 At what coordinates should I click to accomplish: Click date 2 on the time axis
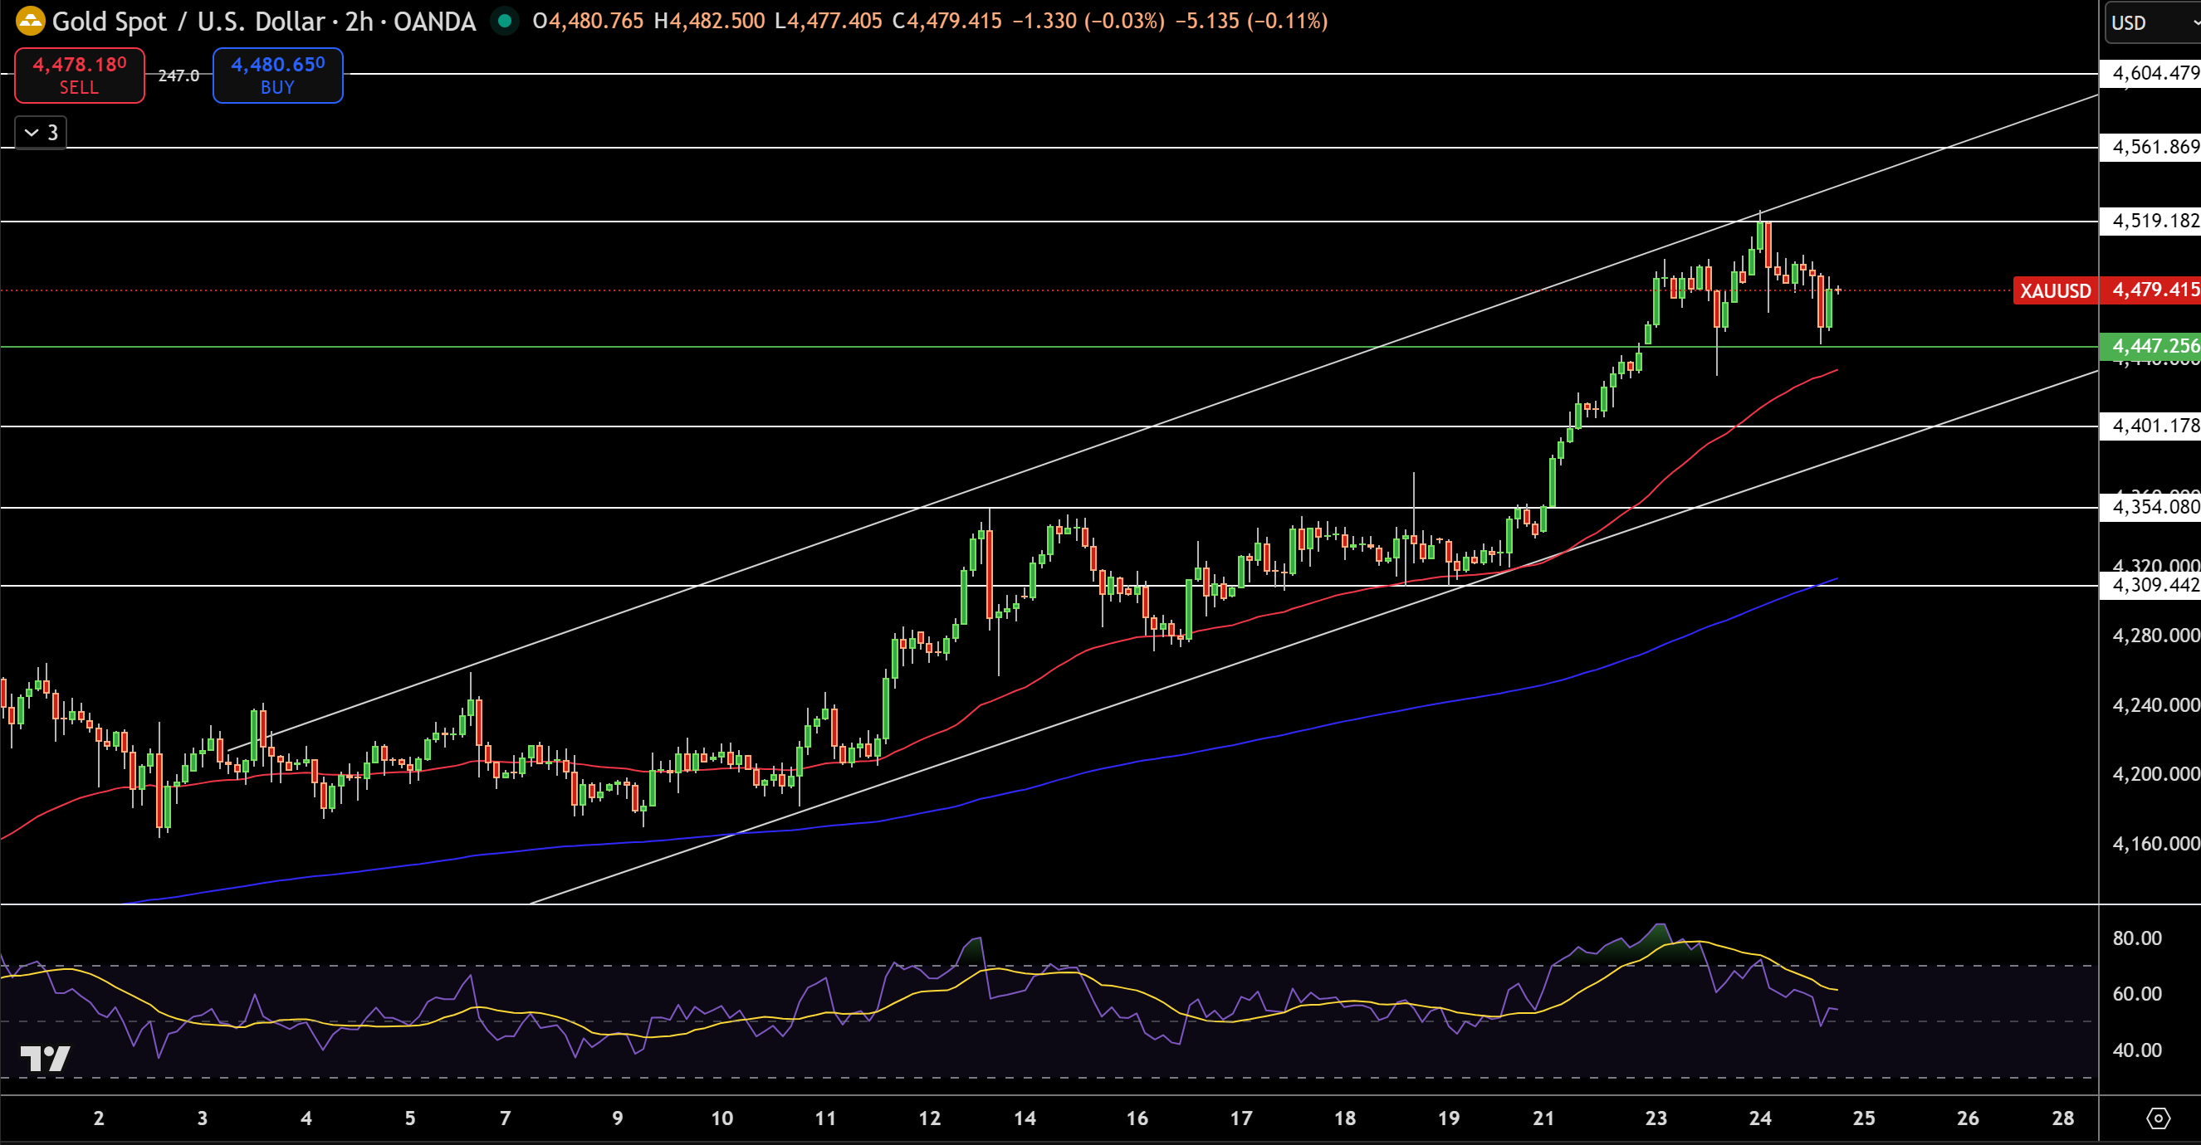(x=98, y=1118)
